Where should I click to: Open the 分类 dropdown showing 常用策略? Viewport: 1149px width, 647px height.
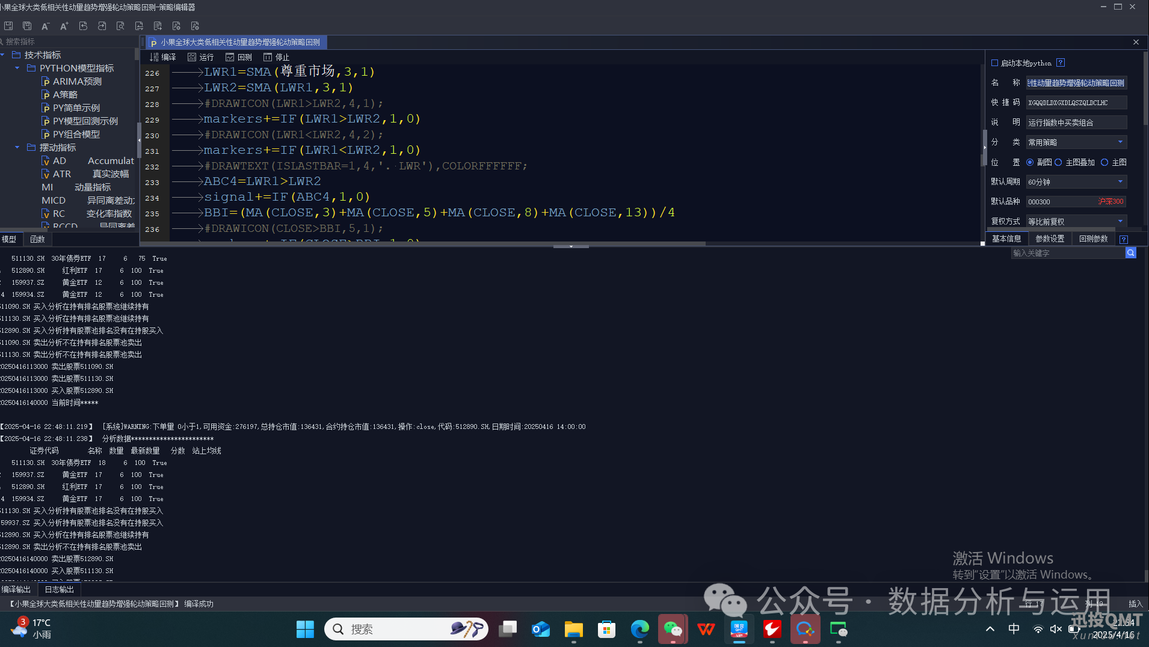pyautogui.click(x=1076, y=142)
